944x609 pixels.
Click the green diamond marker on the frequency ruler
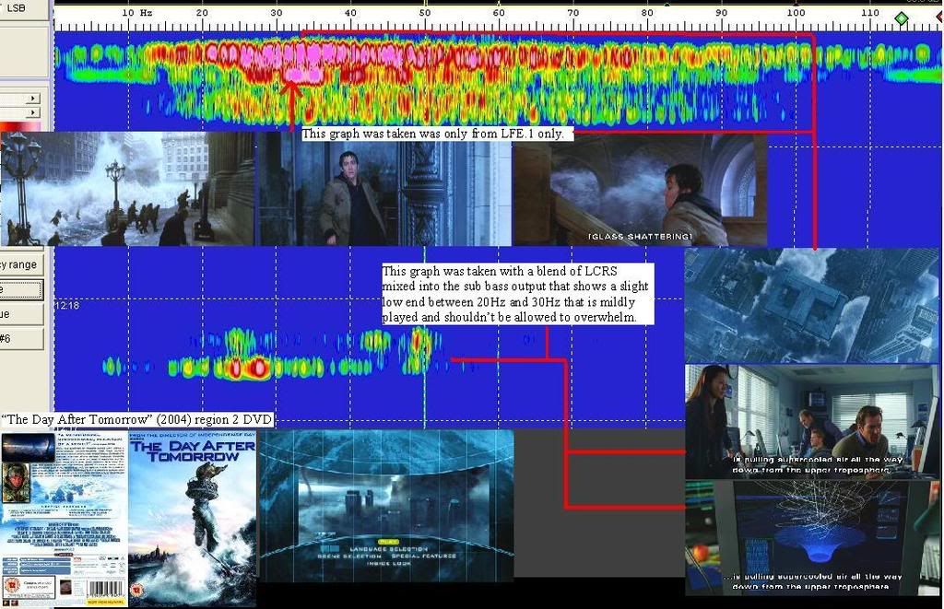(902, 18)
